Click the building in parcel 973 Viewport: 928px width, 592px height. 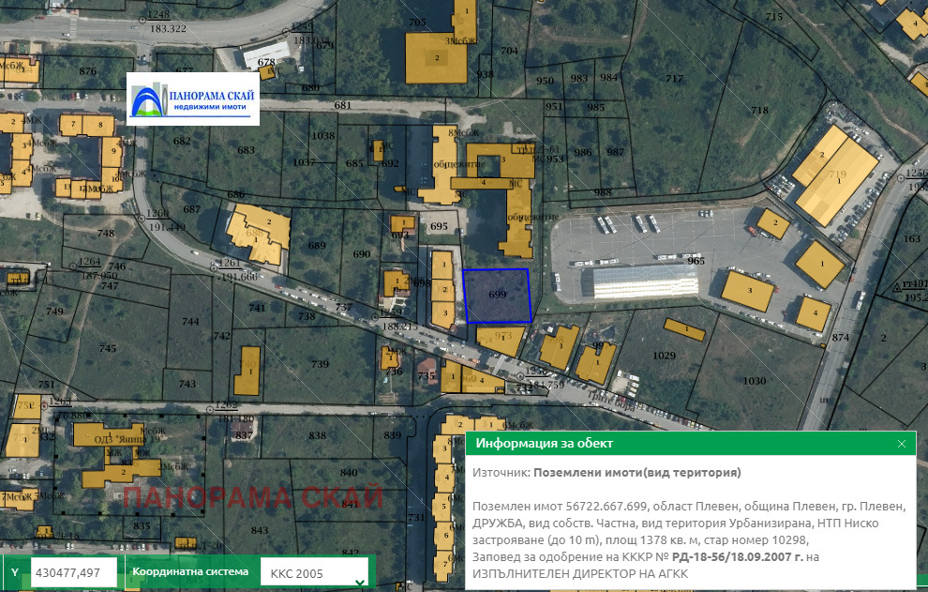click(x=501, y=338)
